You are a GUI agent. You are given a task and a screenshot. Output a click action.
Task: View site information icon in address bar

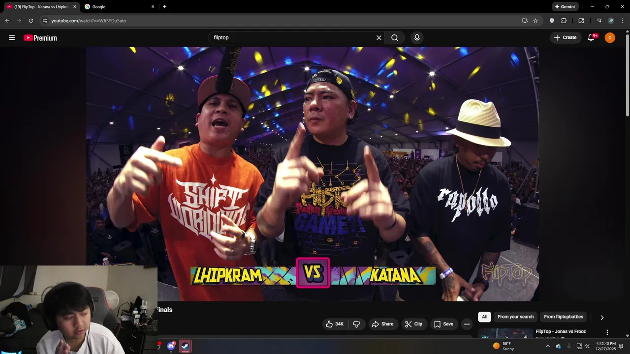[45, 21]
